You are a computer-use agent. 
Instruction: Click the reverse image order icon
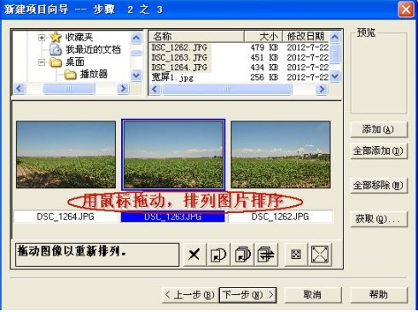[266, 255]
